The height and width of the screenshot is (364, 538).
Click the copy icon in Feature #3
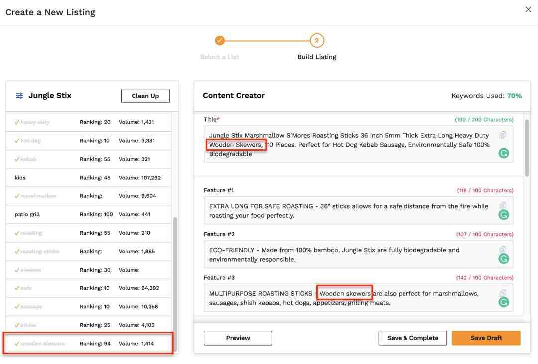[503, 293]
